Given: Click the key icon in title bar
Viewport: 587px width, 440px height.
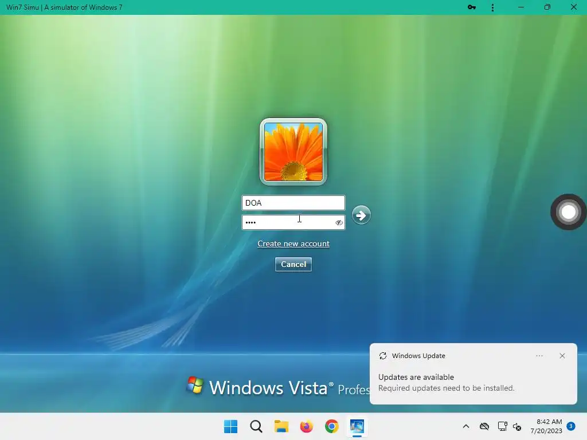Looking at the screenshot, I should pos(472,7).
